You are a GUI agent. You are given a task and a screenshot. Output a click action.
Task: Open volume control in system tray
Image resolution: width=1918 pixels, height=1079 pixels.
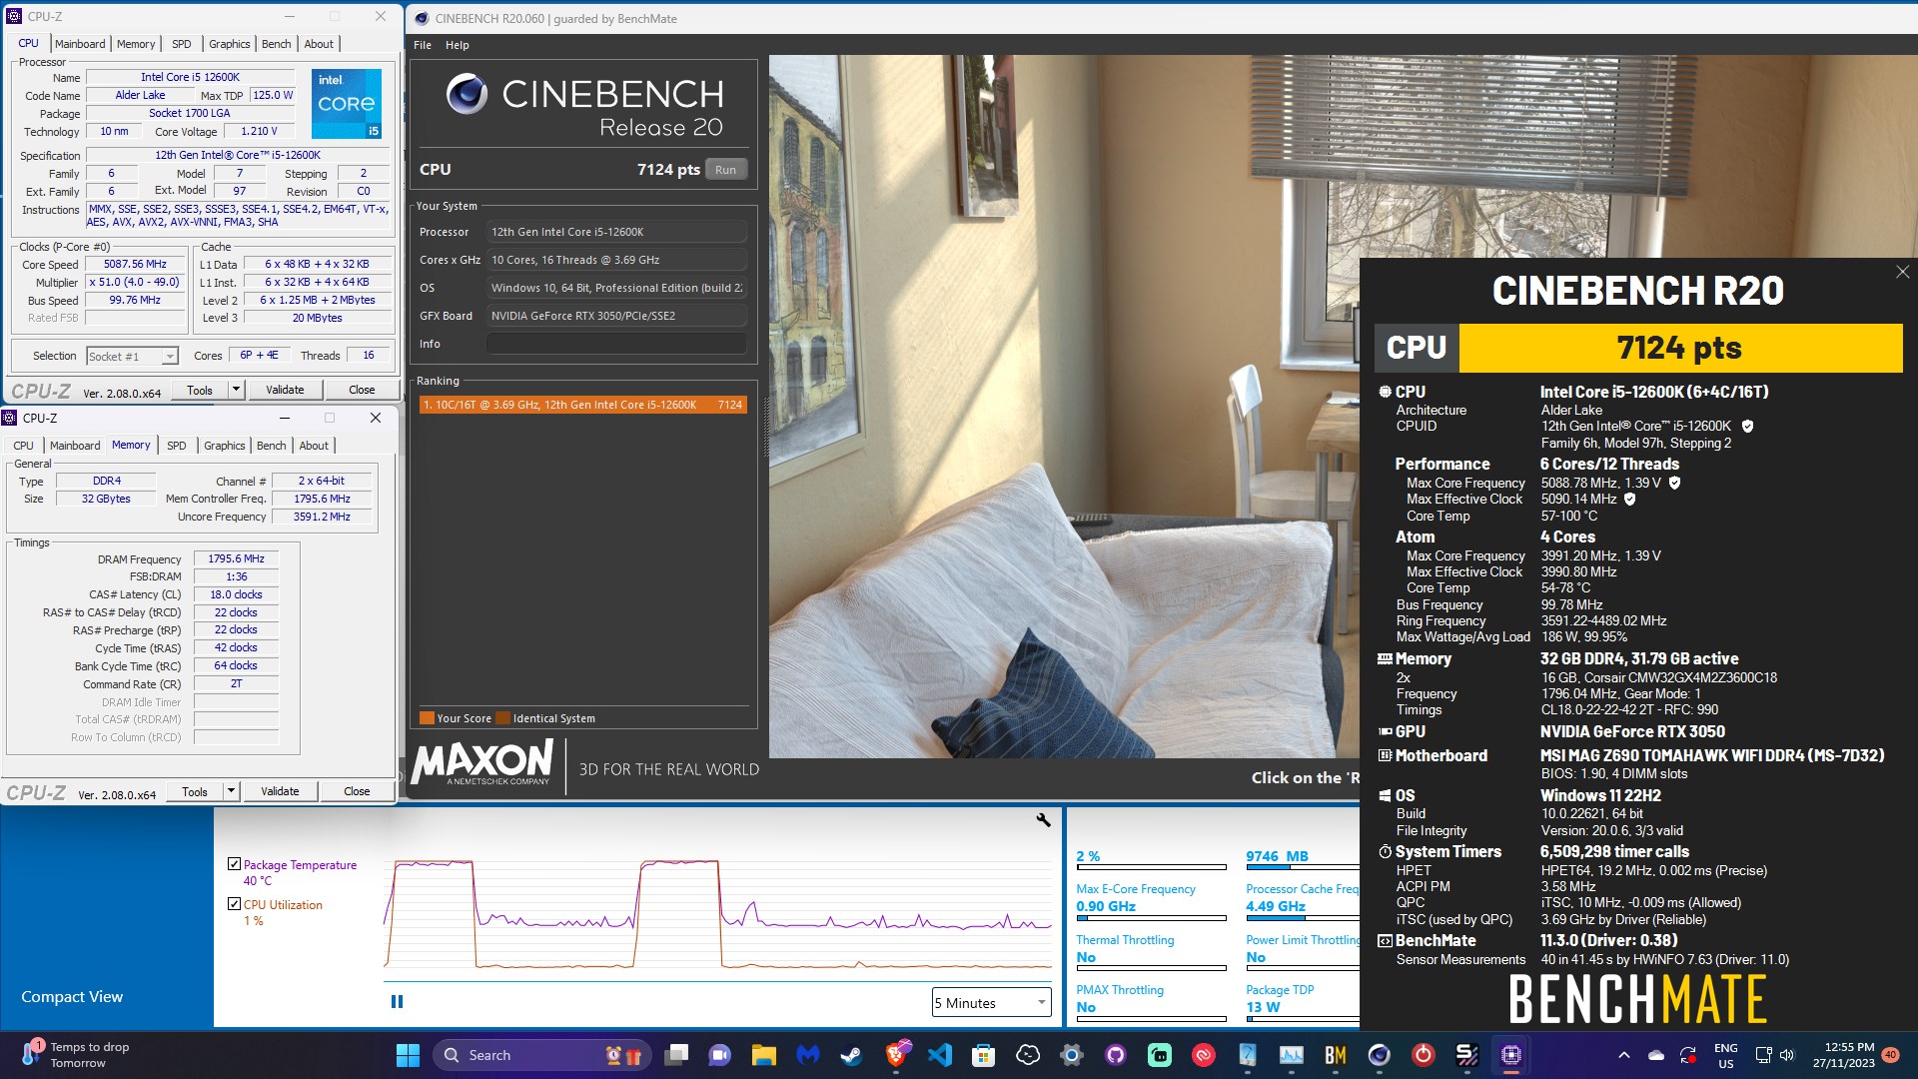pos(1787,1055)
